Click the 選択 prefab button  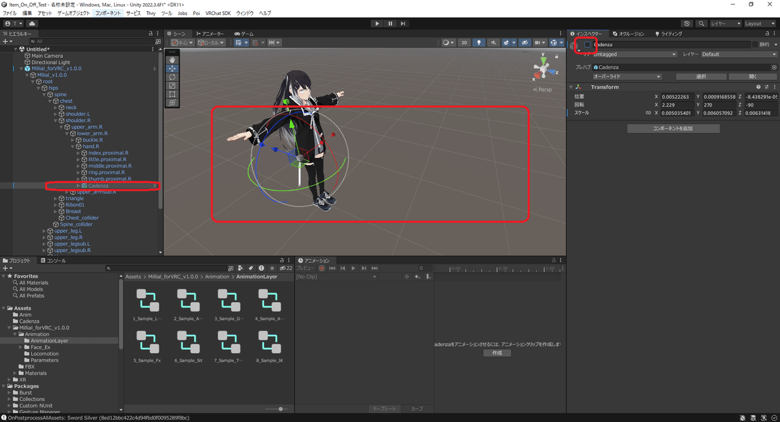coord(701,77)
